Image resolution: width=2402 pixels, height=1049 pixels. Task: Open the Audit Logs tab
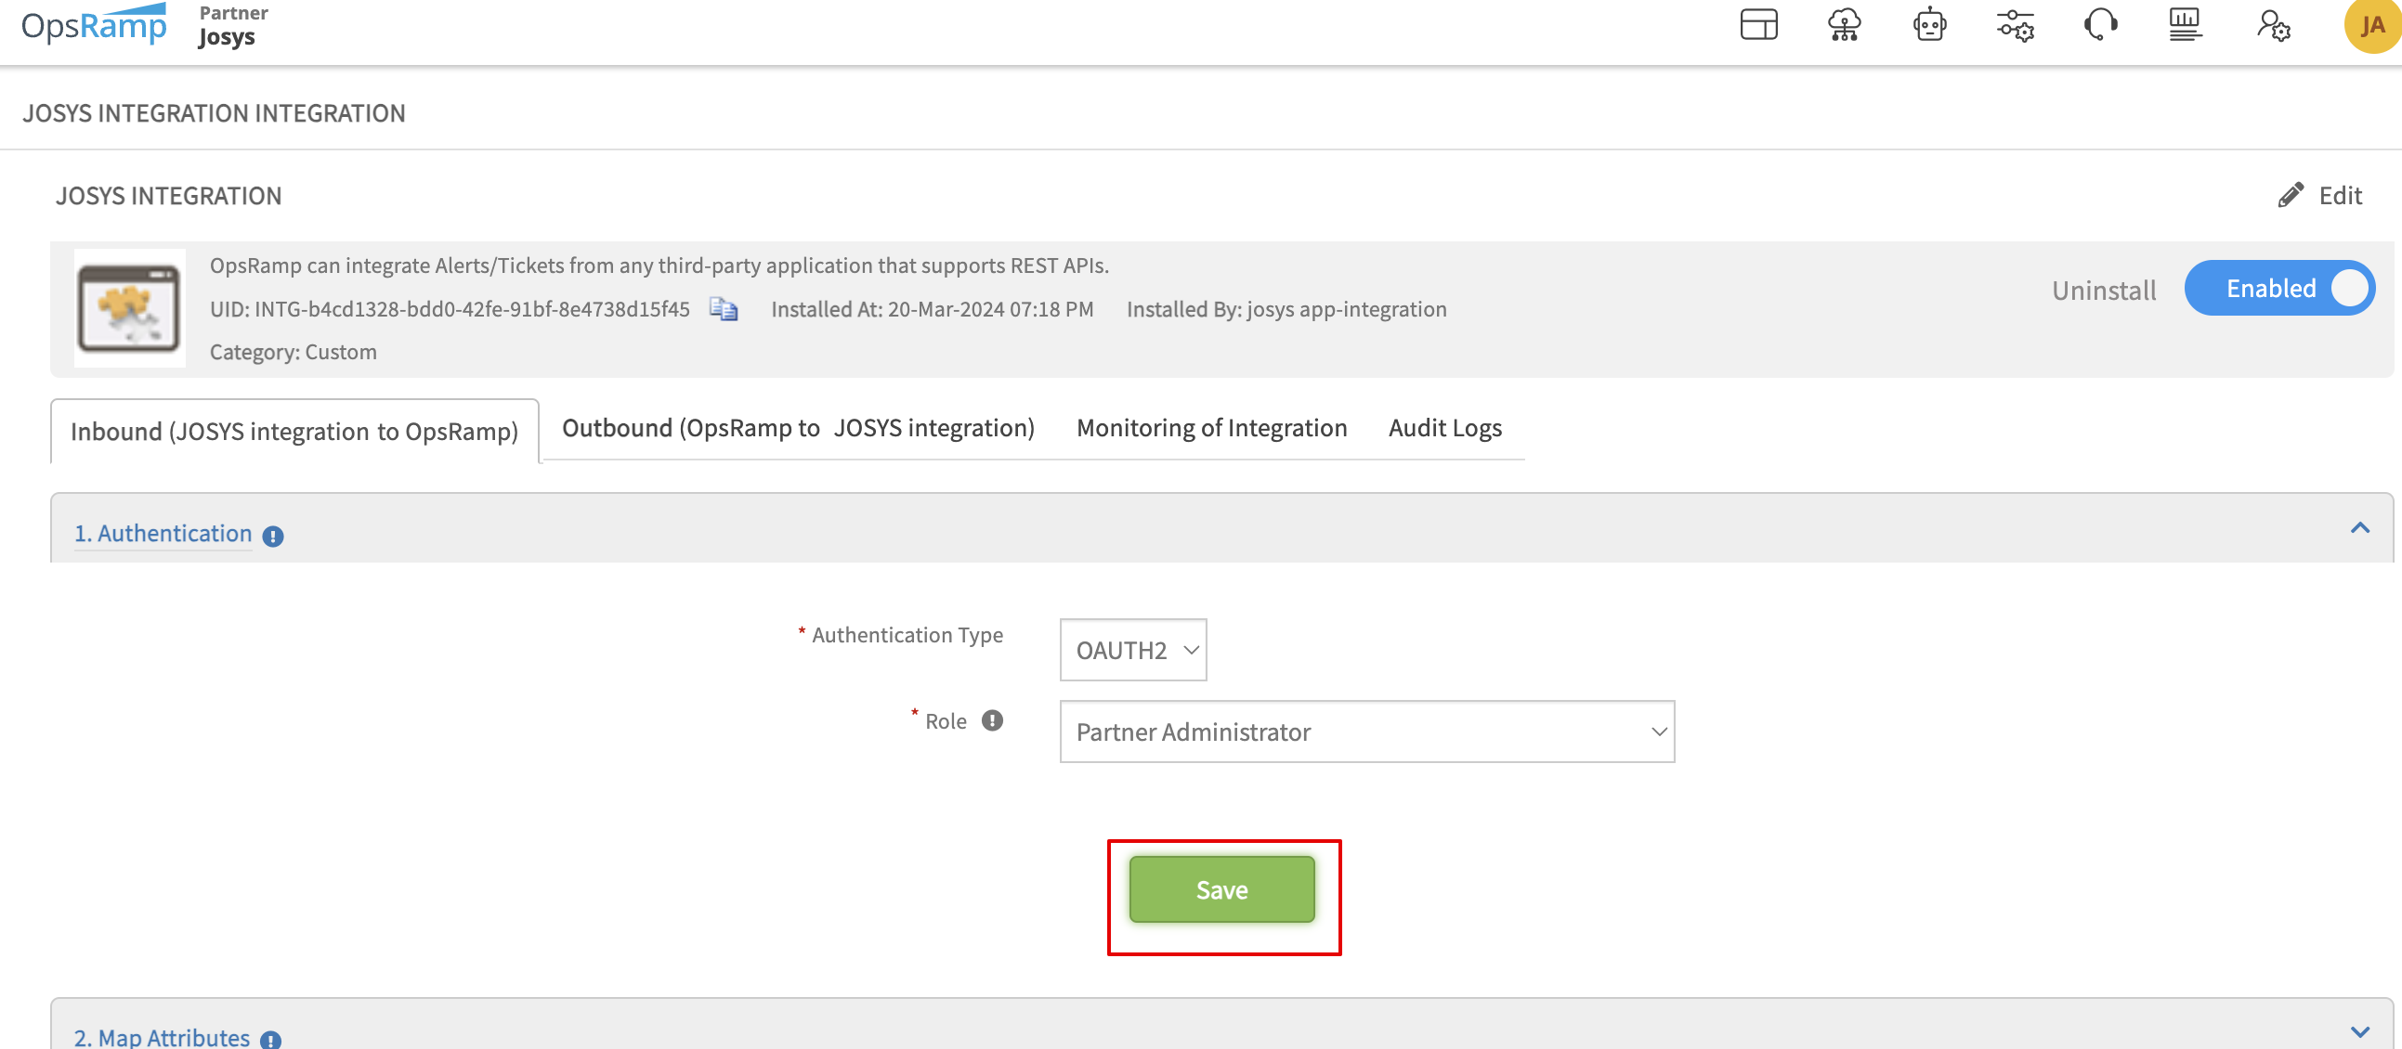[1444, 429]
